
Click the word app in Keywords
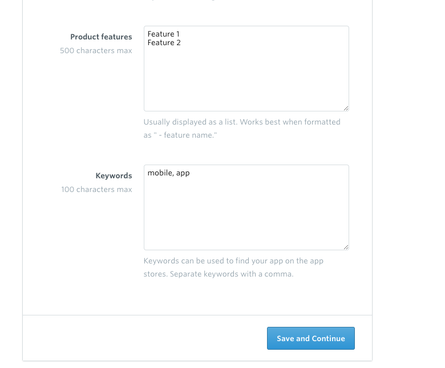[x=183, y=173]
